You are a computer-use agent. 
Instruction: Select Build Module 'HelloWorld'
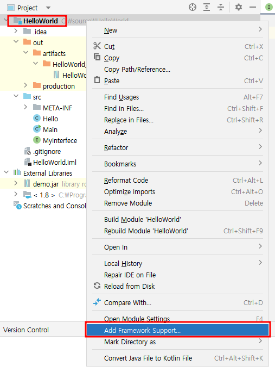click(x=177, y=220)
